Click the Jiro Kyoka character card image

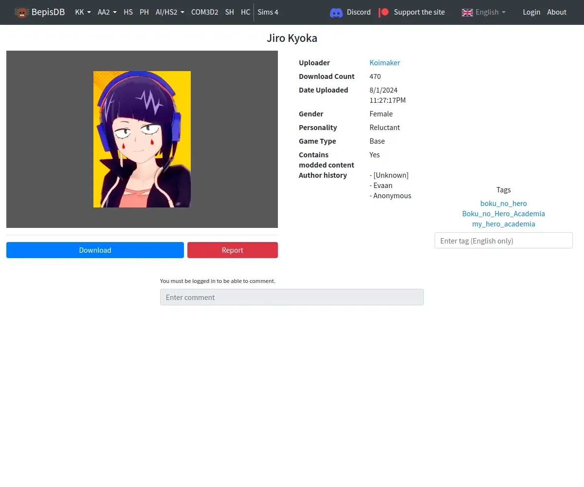pyautogui.click(x=142, y=139)
